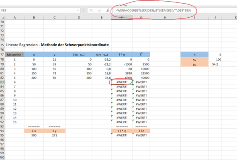The image size is (237, 160).
Task: Select row 75 header
Action: [x=2, y=45]
